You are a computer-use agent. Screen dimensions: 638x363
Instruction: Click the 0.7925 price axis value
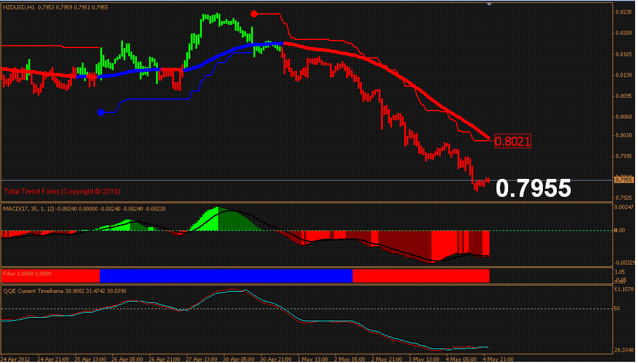[623, 198]
